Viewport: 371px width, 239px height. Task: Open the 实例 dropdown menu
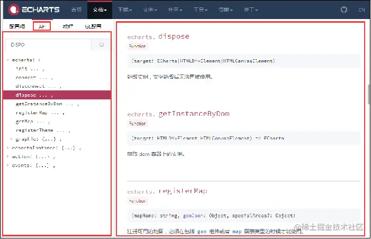[x=150, y=10]
